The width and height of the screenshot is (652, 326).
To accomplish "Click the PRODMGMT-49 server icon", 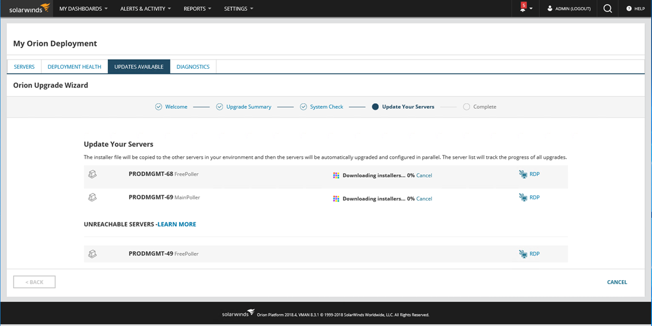I will coord(93,253).
